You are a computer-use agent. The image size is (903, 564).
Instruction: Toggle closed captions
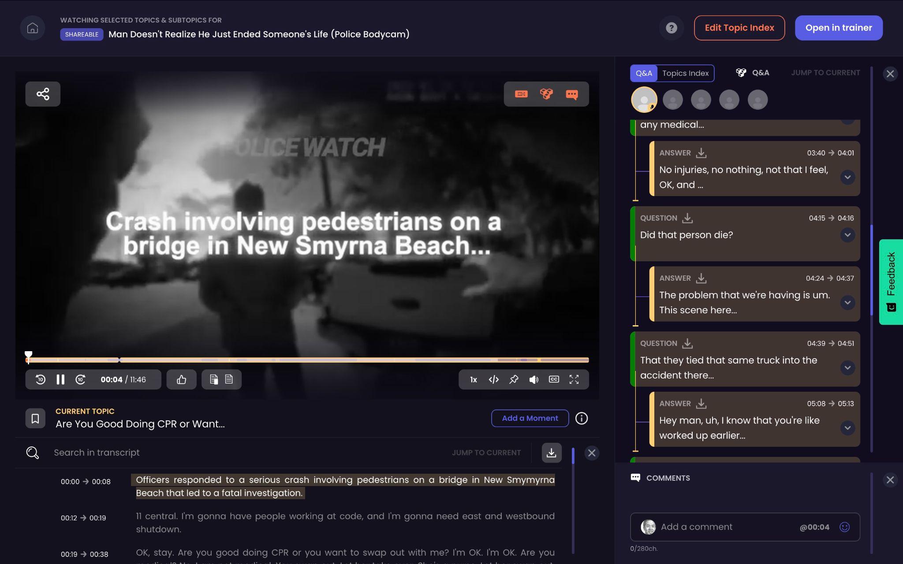pyautogui.click(x=554, y=379)
